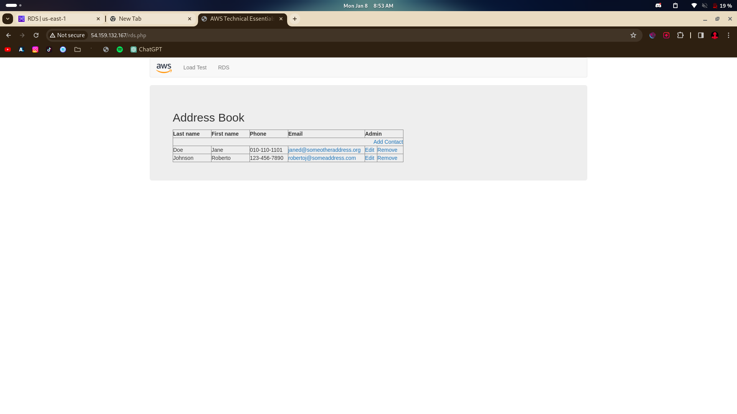Bookmark this page with star icon
This screenshot has height=414, width=737.
point(633,35)
